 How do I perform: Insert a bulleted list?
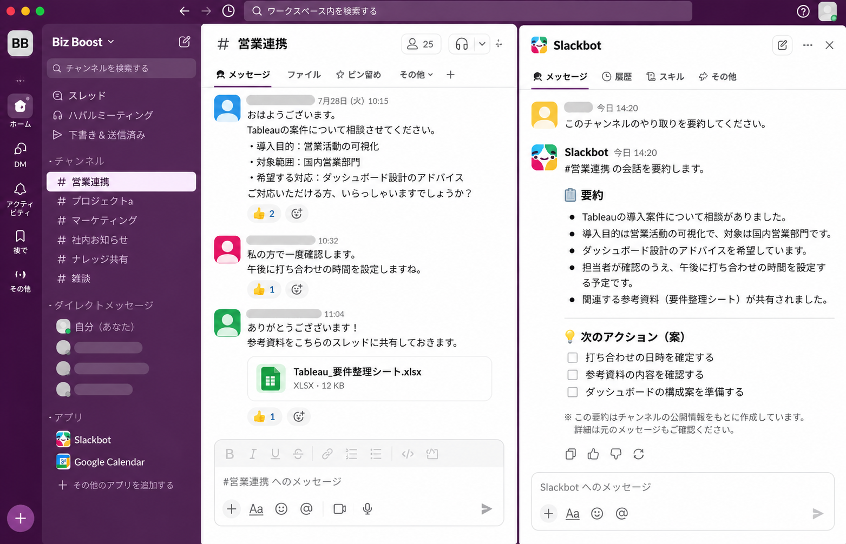coord(376,454)
